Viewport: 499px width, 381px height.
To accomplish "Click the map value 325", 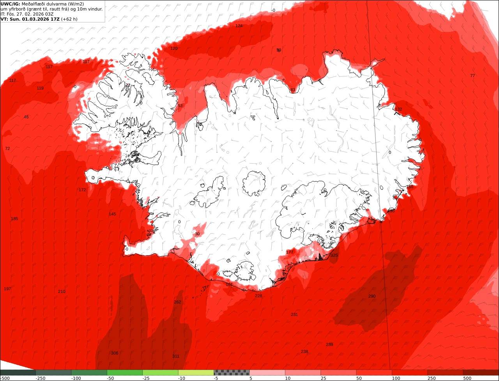I will click(334, 255).
